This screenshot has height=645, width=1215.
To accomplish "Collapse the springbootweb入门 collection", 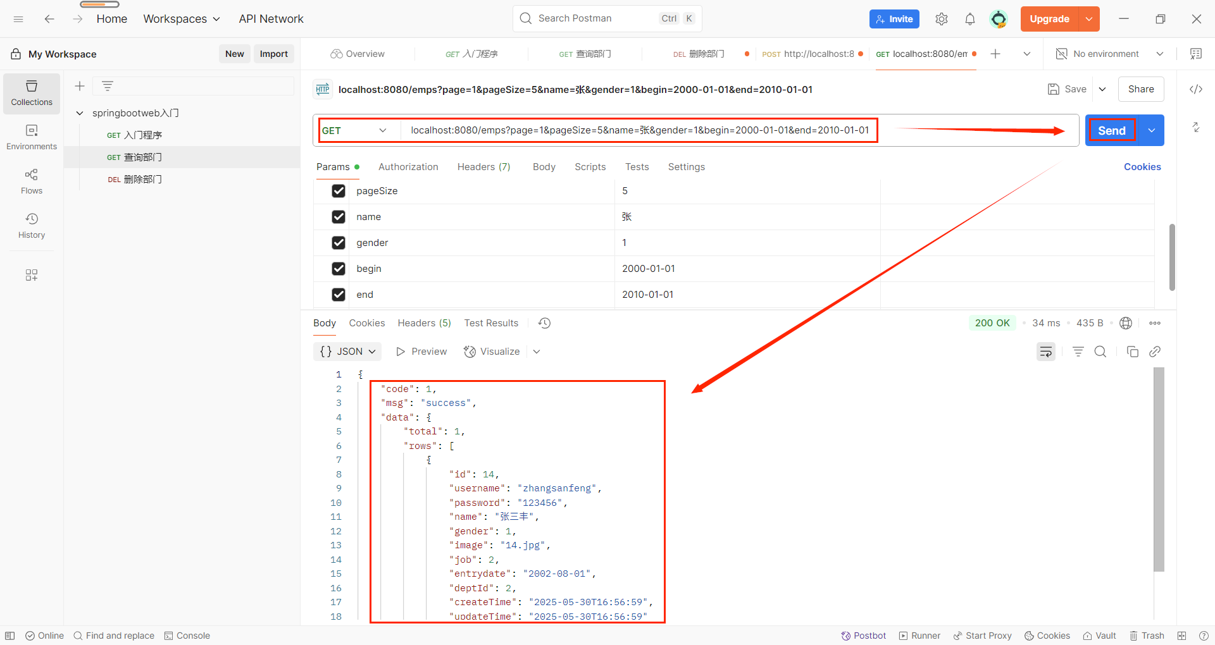I will [x=80, y=113].
